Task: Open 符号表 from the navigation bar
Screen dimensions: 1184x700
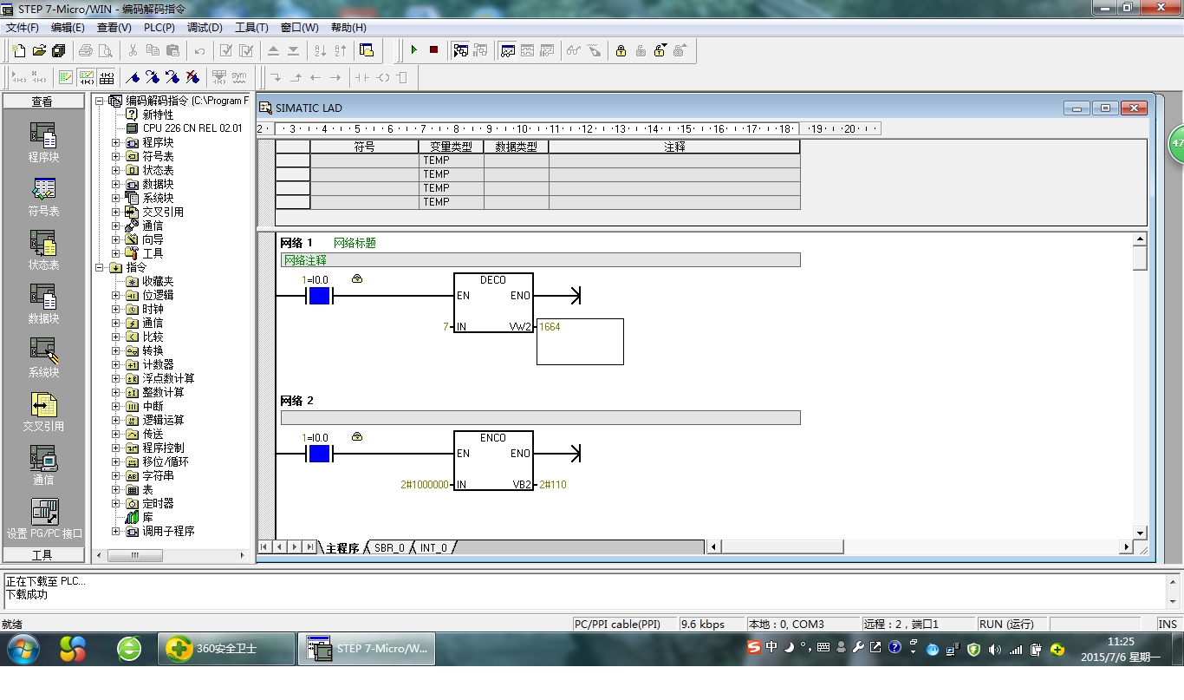Action: [x=43, y=197]
